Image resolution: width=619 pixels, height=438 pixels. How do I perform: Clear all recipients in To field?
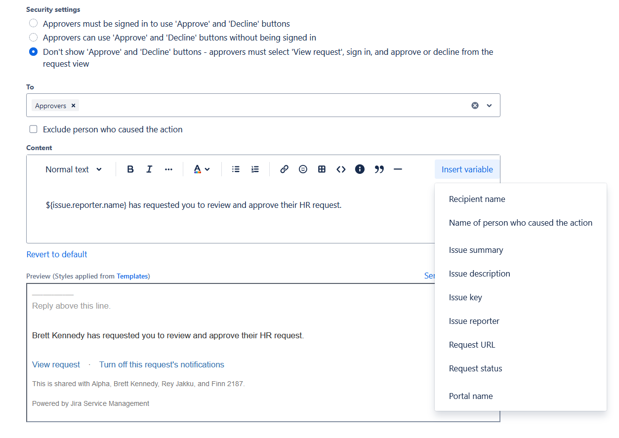click(x=475, y=106)
